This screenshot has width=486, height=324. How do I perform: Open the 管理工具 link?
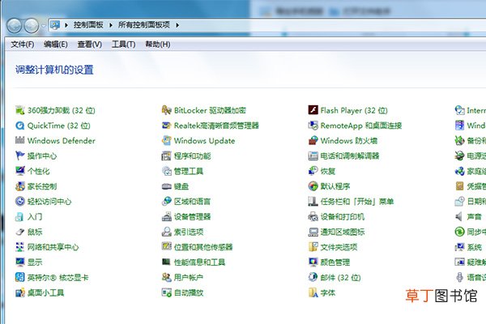(x=189, y=171)
